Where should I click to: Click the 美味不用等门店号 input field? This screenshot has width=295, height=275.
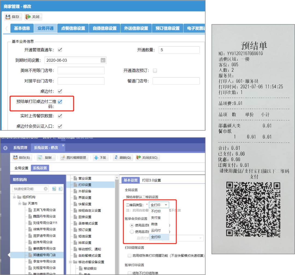[81, 70]
